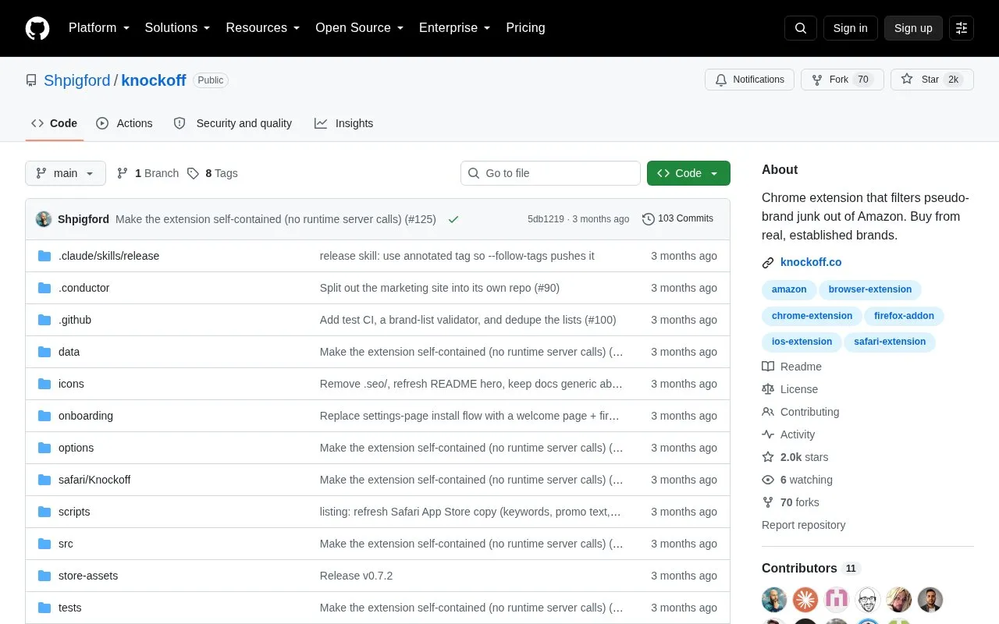The height and width of the screenshot is (624, 999).
Task: Expand the Open Source menu
Action: click(x=360, y=28)
